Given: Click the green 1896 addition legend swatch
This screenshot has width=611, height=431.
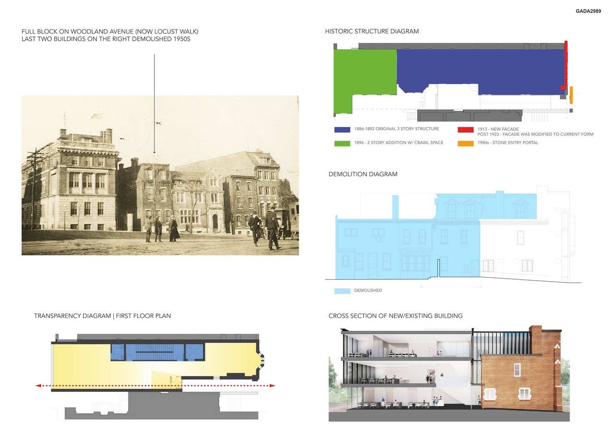Looking at the screenshot, I should click(342, 143).
